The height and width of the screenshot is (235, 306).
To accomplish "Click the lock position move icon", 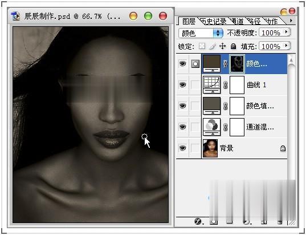I will (222, 46).
